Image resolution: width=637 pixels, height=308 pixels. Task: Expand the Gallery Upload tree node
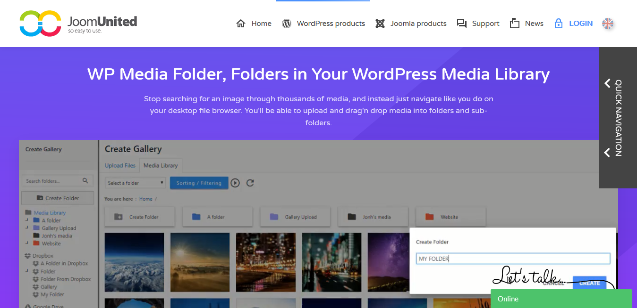pos(26,227)
